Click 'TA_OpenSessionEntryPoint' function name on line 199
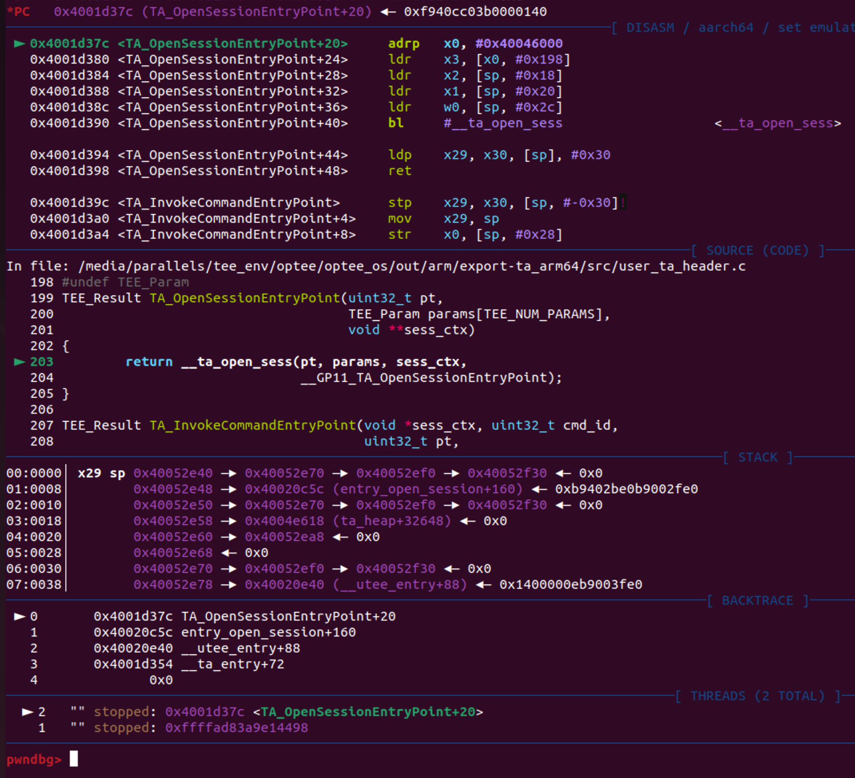Screen dimensions: 855x778 pyautogui.click(x=244, y=298)
